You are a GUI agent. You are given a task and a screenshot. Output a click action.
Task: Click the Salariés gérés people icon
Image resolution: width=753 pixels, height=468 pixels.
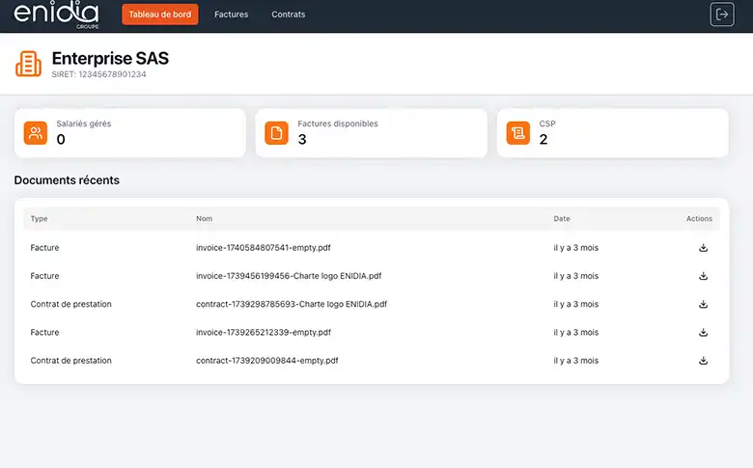click(x=36, y=133)
